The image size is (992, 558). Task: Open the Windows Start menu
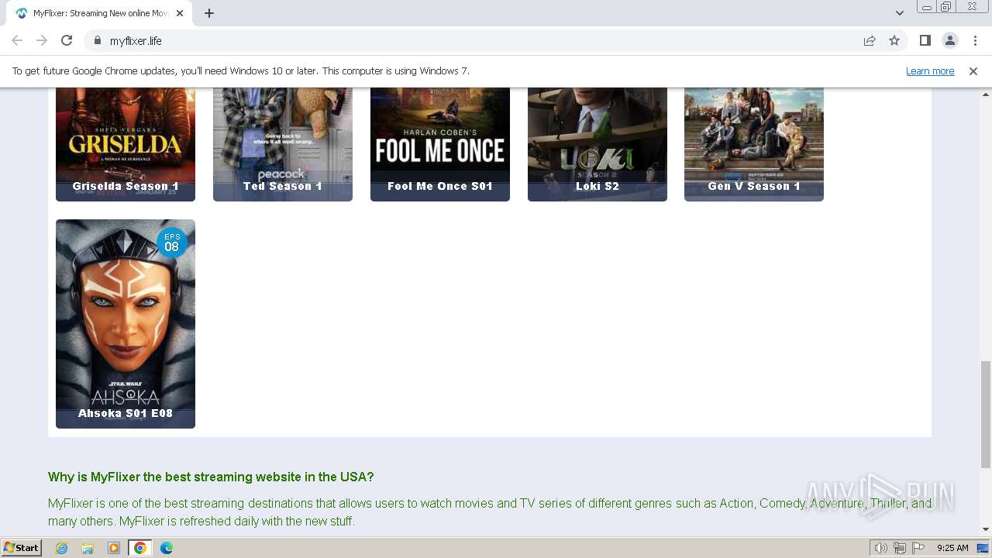(x=22, y=548)
